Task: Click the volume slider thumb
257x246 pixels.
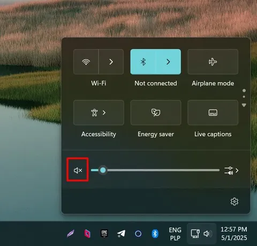Action: (x=103, y=170)
